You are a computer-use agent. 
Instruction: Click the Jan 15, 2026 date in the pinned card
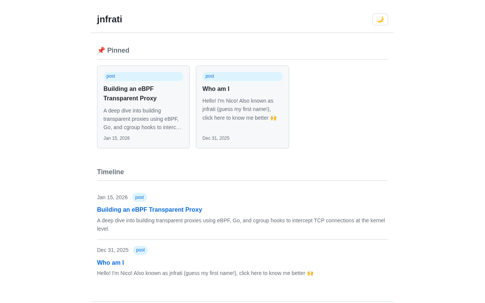[117, 138]
